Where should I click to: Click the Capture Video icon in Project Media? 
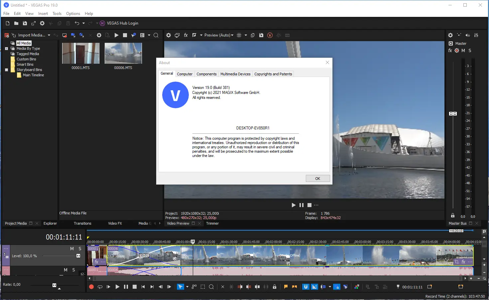click(64, 35)
